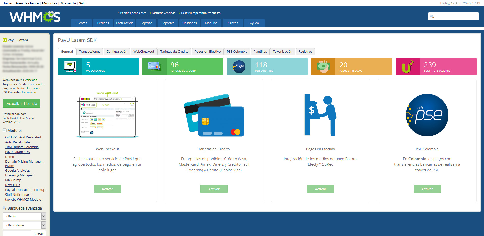Image resolution: width=484 pixels, height=236 pixels.
Task: Click the Módulos sidebar heading icon
Action: pos(4,130)
